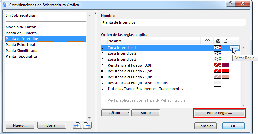Click red surface swatch of Resistencia 1,5h
The width and height of the screenshot is (258, 134).
point(225,71)
